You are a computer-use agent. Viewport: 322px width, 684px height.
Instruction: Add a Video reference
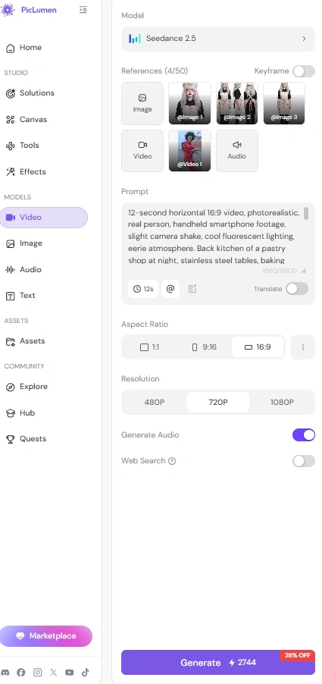pyautogui.click(x=142, y=150)
